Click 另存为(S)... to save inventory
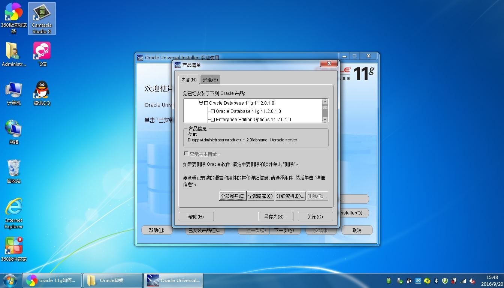Image resolution: width=504 pixels, height=288 pixels. pyautogui.click(x=275, y=217)
